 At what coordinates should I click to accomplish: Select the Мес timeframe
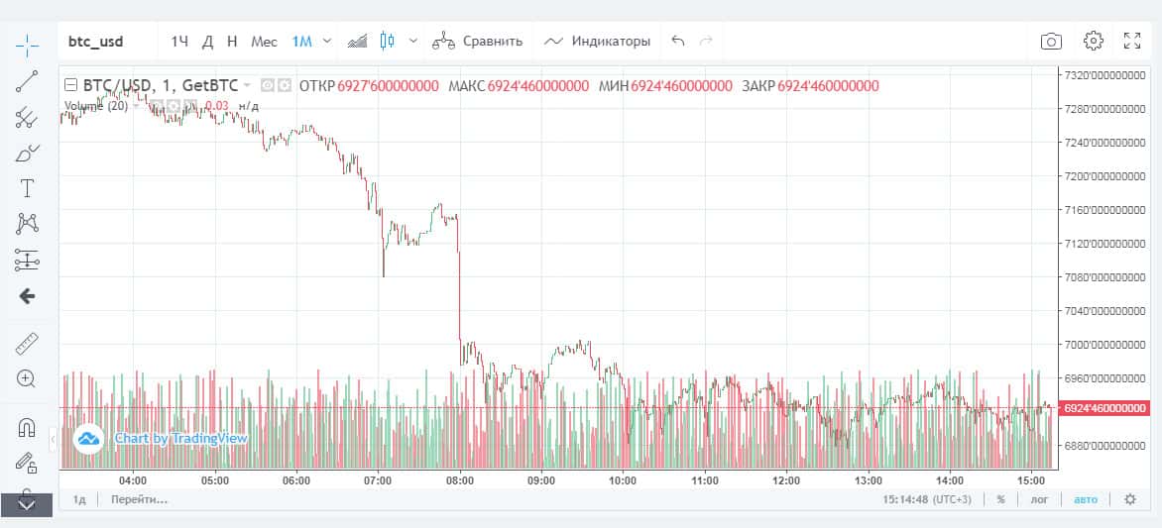tap(264, 42)
